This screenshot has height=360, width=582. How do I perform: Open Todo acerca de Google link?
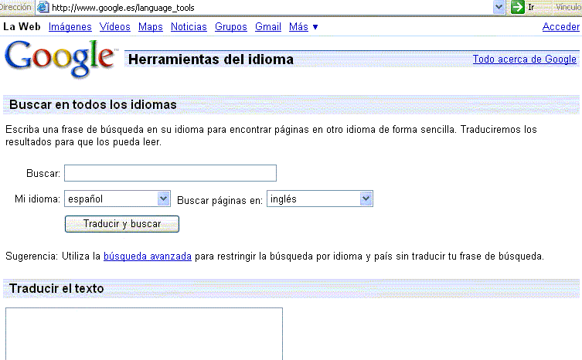point(525,59)
